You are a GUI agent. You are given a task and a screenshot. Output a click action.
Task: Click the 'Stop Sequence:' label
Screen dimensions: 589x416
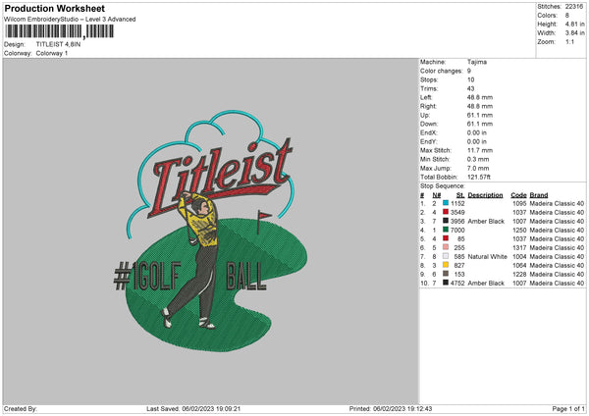click(442, 185)
